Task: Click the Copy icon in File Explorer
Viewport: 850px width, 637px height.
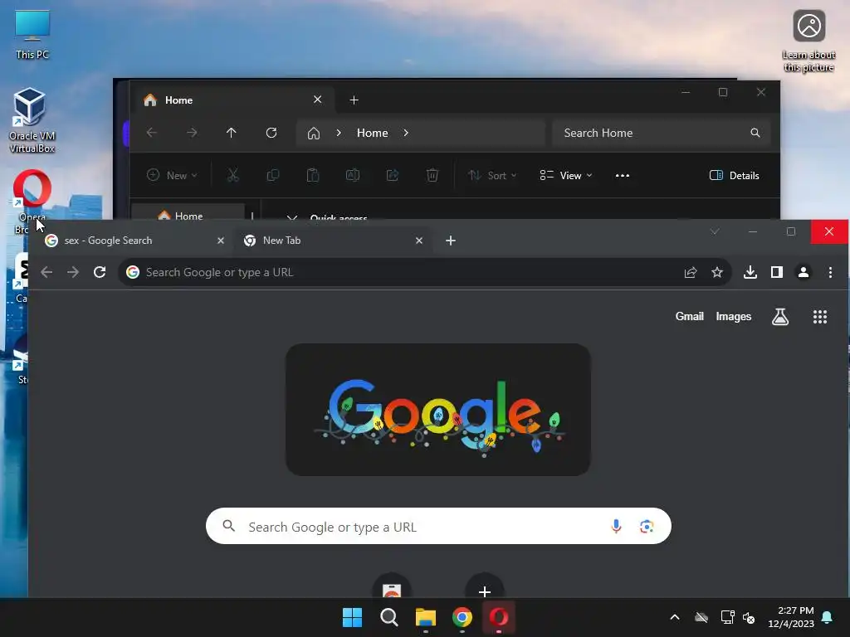Action: [272, 175]
